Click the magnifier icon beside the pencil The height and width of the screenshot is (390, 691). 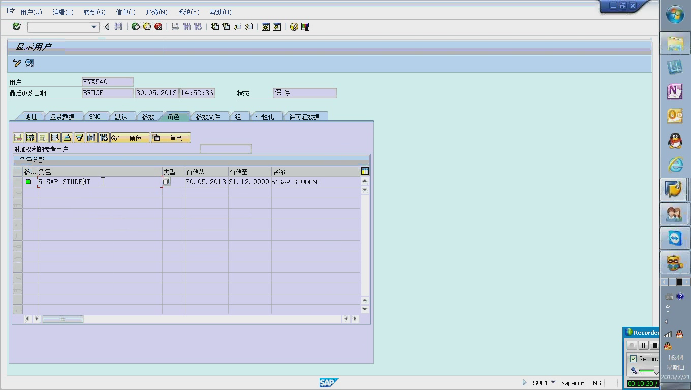click(x=29, y=63)
